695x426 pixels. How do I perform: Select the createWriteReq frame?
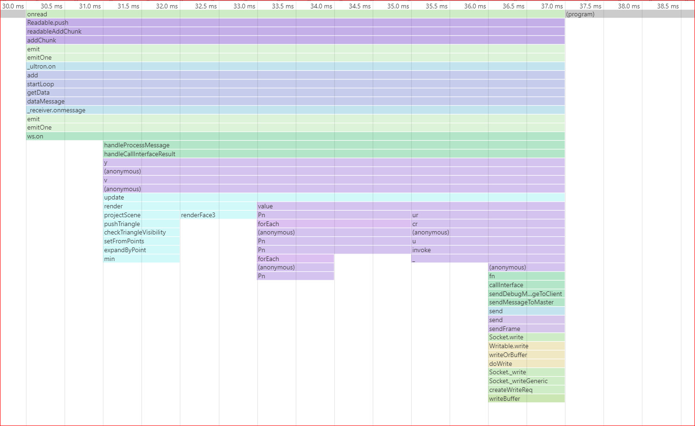pyautogui.click(x=527, y=390)
